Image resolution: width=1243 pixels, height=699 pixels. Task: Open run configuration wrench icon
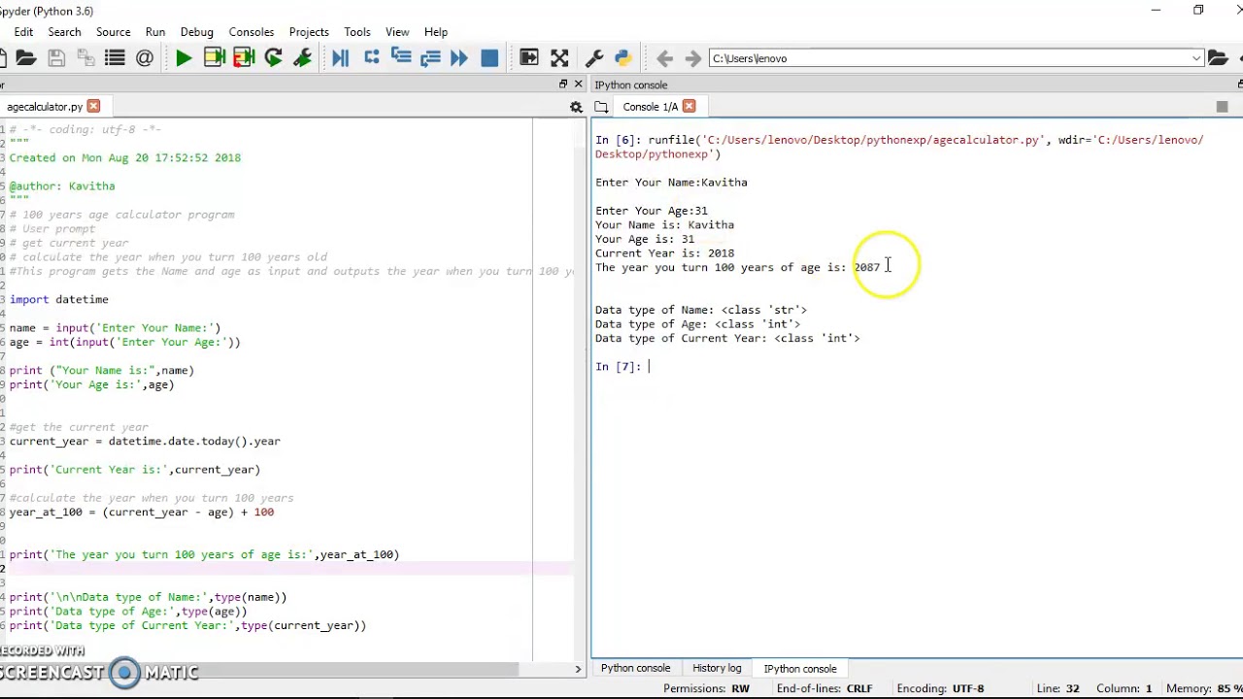(x=302, y=58)
